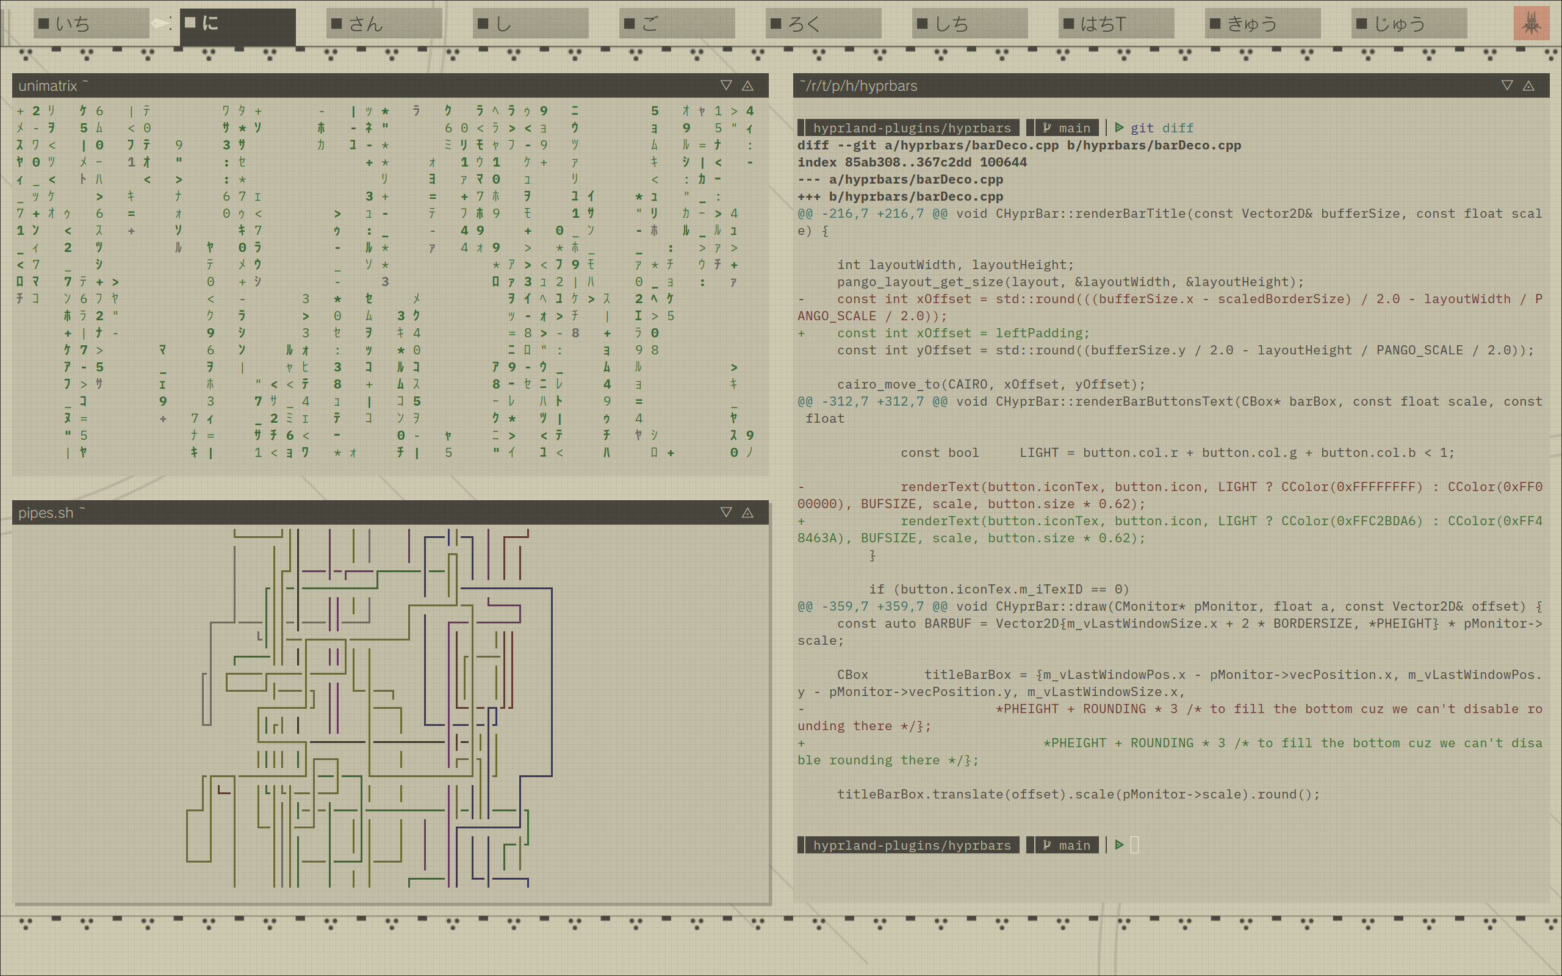Click the up-triangle button on hyprbars terminal titlebar
Screen dimensions: 1562x976
tap(1528, 85)
